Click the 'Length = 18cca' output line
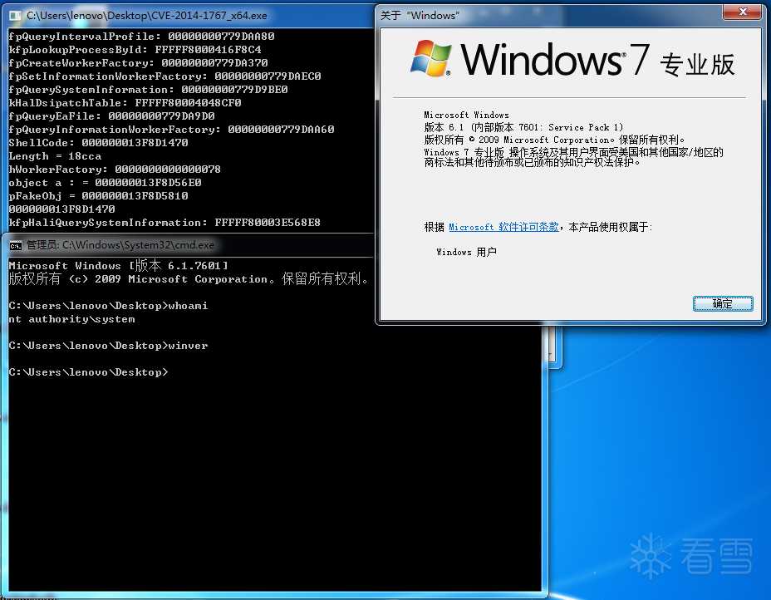771x600 pixels. [55, 156]
